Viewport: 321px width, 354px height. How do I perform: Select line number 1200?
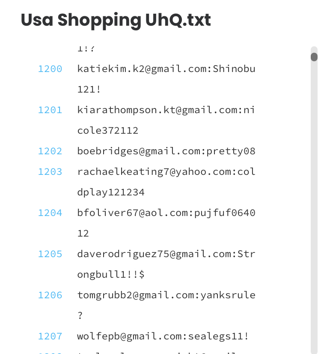50,69
